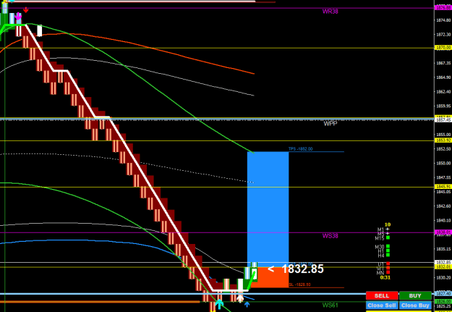Click the green BUY button

click(415, 296)
